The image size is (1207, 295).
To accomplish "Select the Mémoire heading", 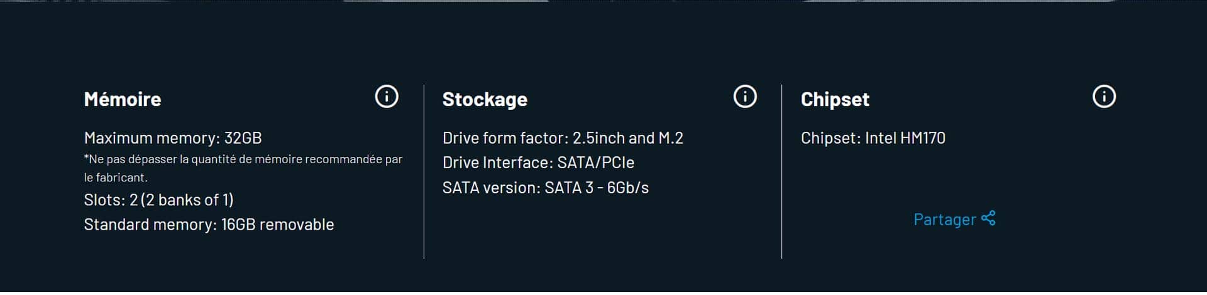I will (x=123, y=99).
